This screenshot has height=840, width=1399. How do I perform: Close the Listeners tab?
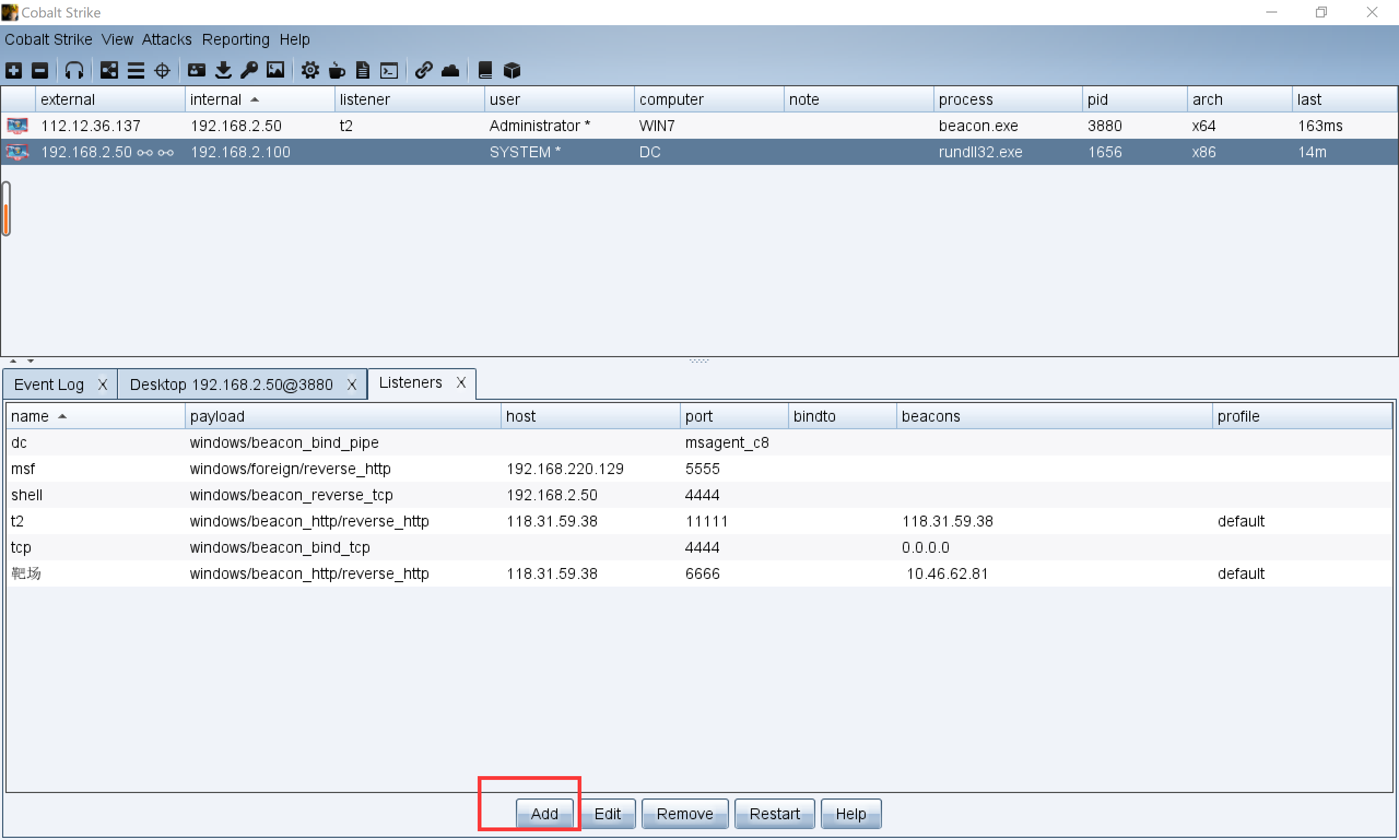(x=461, y=383)
